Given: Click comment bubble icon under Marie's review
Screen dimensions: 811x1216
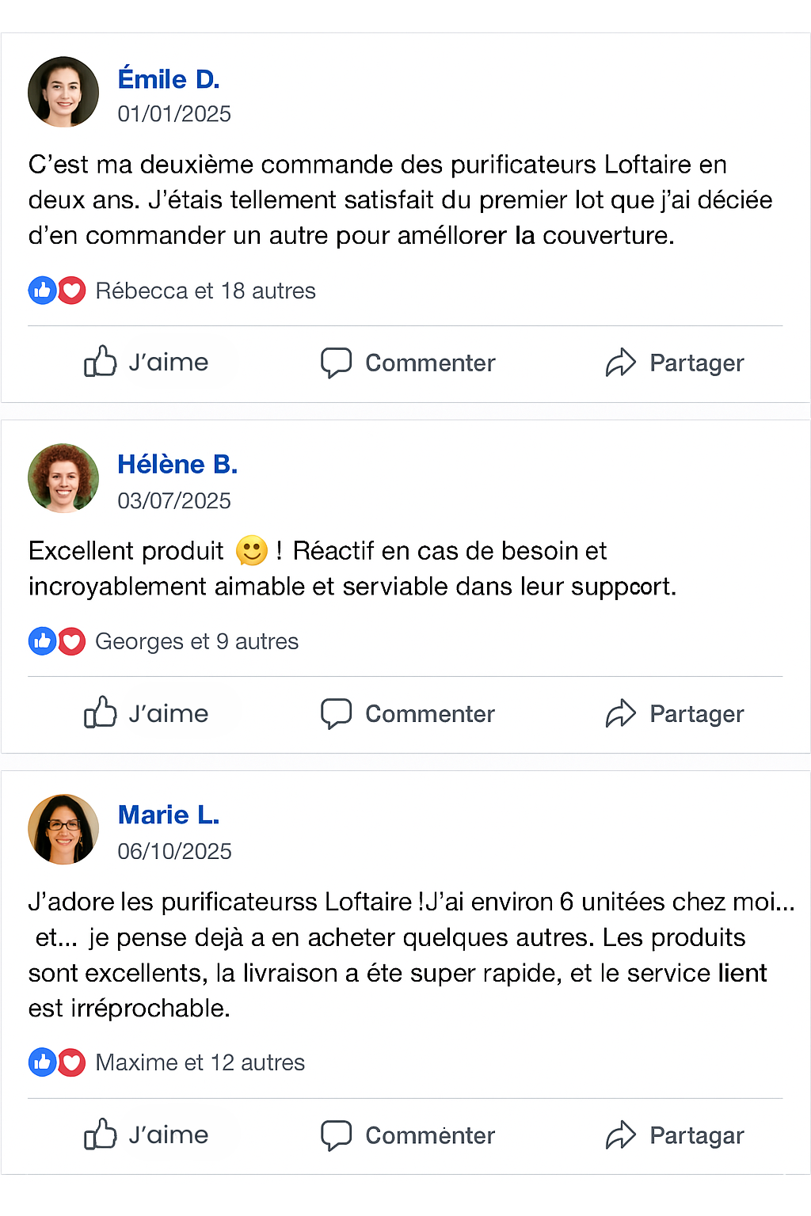Looking at the screenshot, I should pos(336,1134).
